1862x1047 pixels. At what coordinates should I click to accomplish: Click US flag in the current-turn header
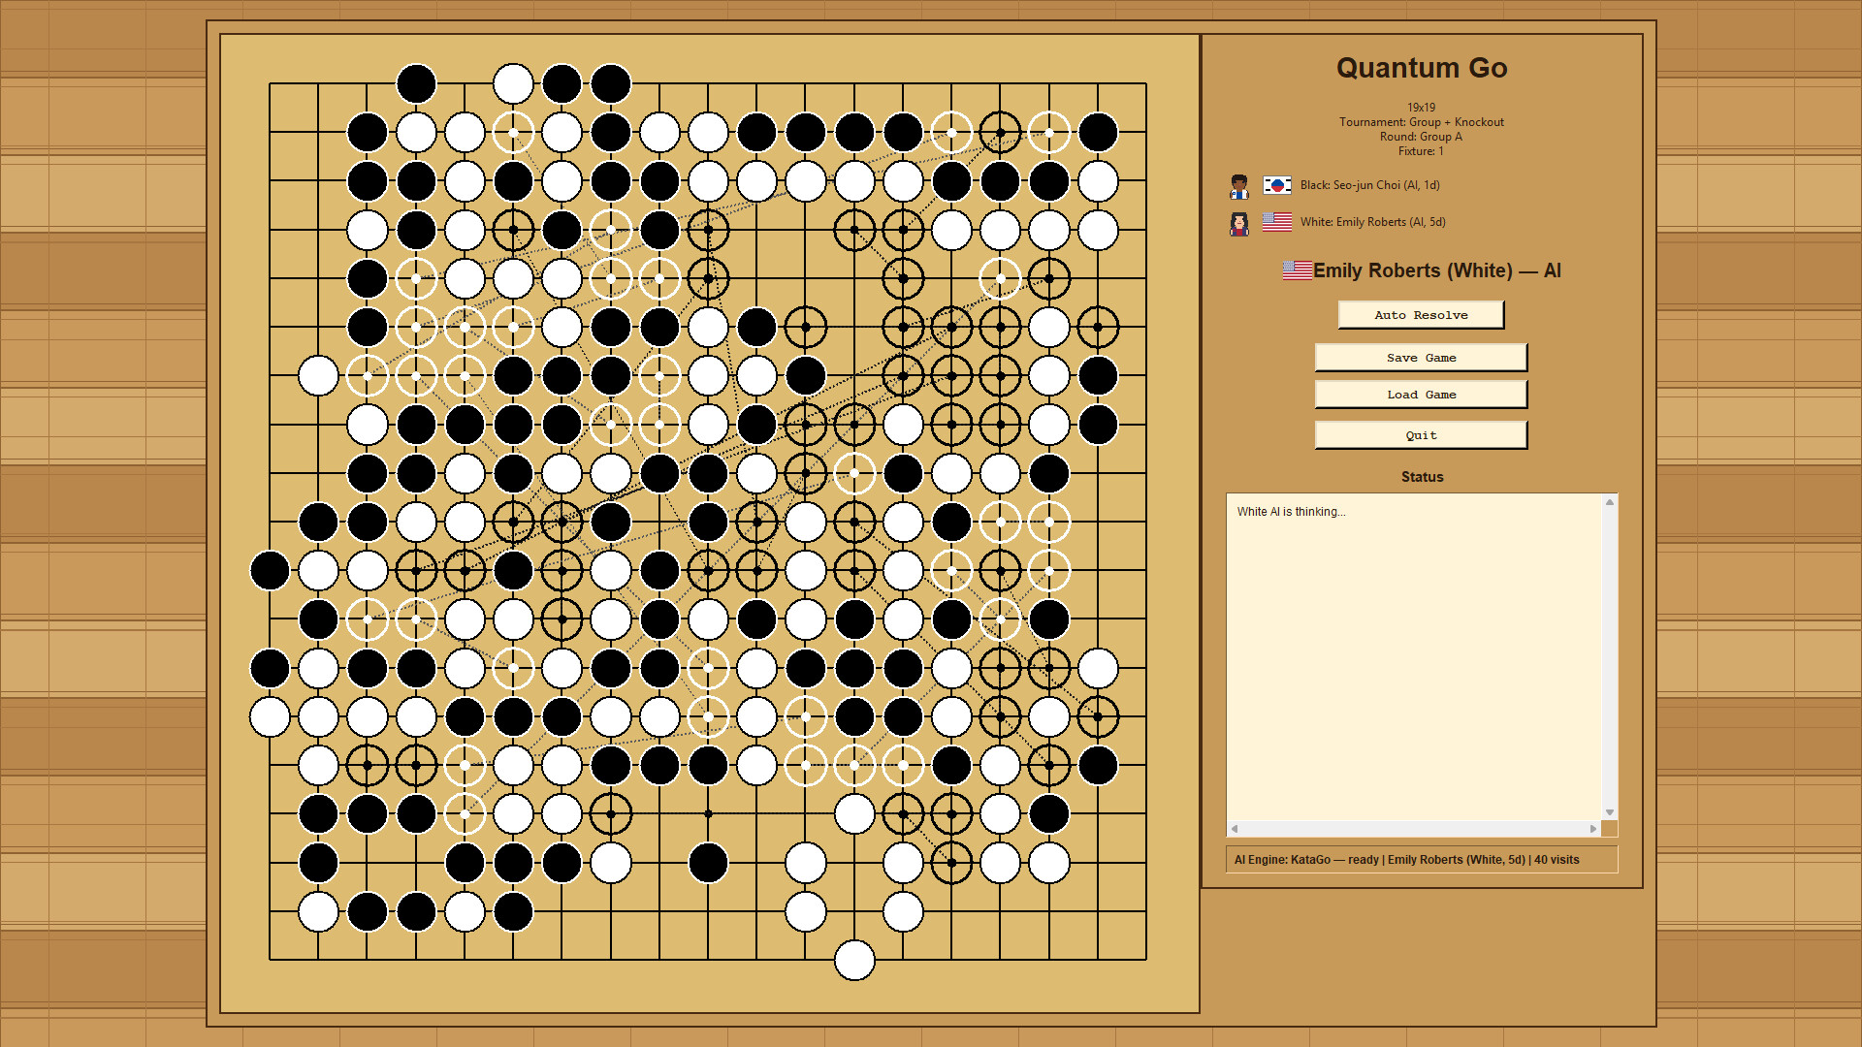[1298, 270]
